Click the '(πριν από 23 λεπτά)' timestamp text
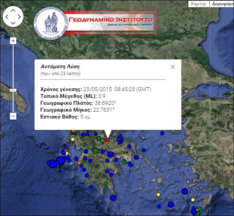 click(60, 74)
